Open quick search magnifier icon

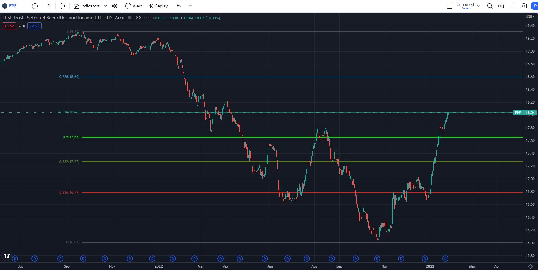click(490, 6)
